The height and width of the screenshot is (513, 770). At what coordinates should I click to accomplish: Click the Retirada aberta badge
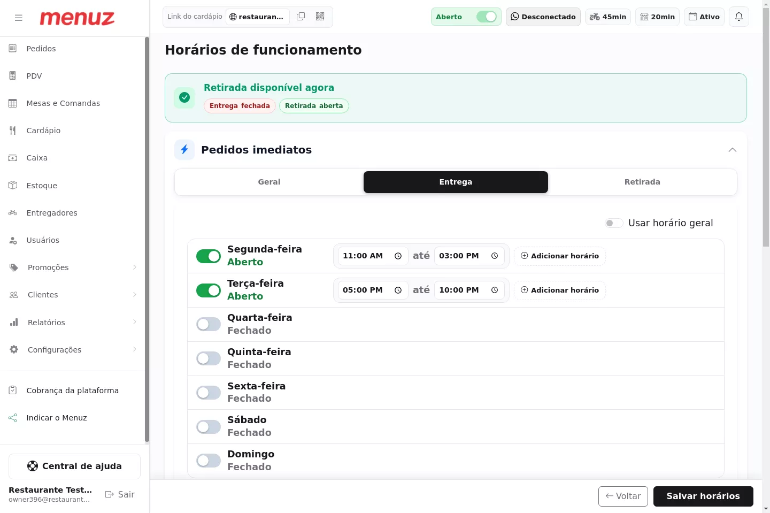click(314, 106)
